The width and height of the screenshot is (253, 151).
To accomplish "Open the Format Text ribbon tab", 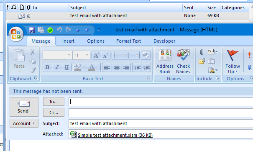I will [129, 41].
